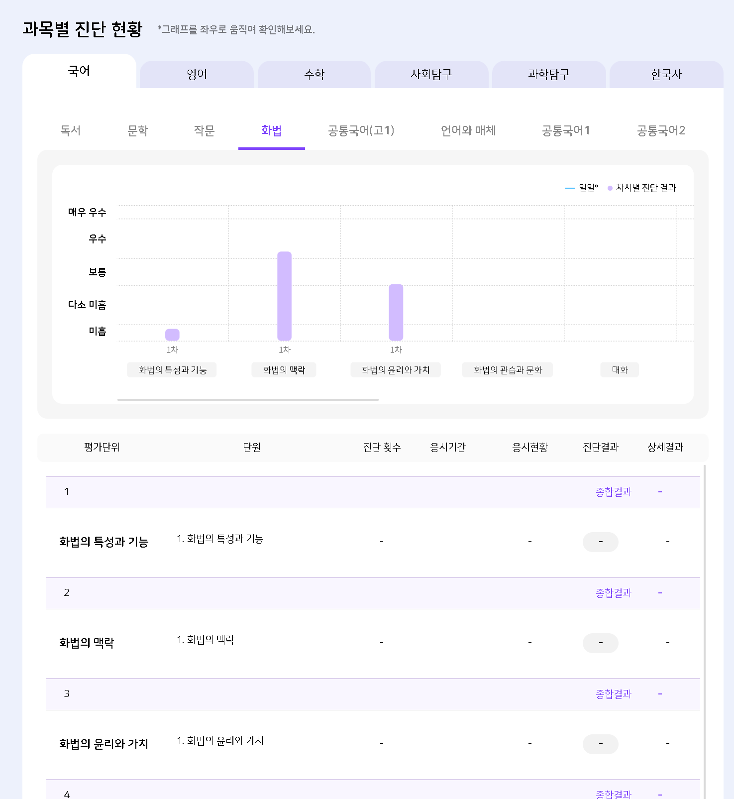Viewport: 734px width, 799px height.
Task: Select the 사회탐구 subject tab
Action: pos(431,75)
